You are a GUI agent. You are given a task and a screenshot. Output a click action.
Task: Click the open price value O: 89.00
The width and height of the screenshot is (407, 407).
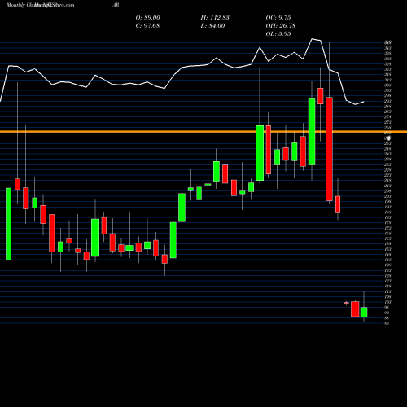coord(148,18)
